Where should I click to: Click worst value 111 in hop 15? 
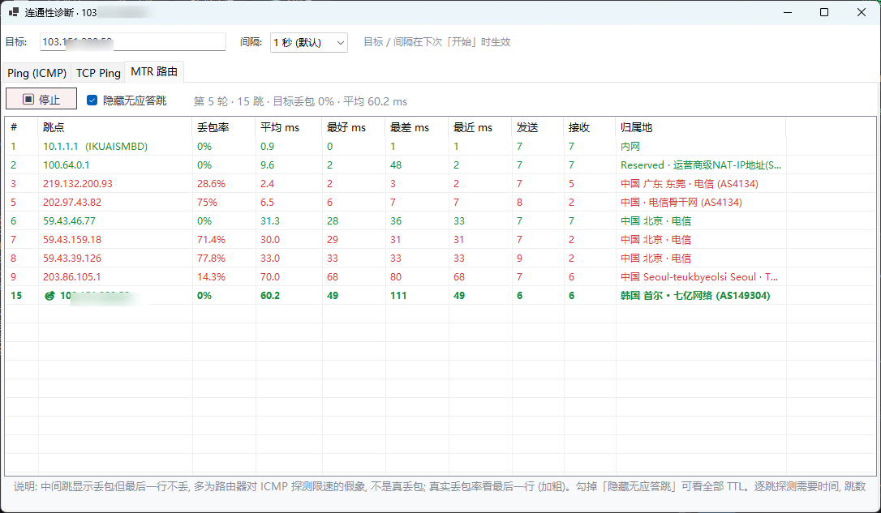[398, 295]
